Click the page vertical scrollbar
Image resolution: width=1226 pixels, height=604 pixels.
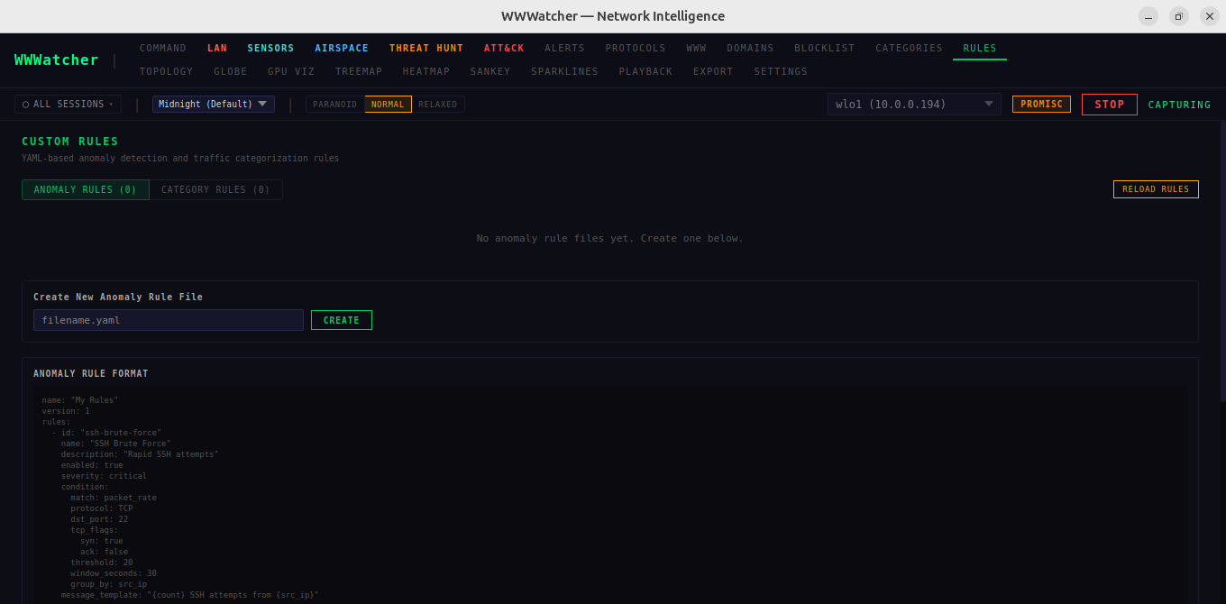pyautogui.click(x=1221, y=261)
